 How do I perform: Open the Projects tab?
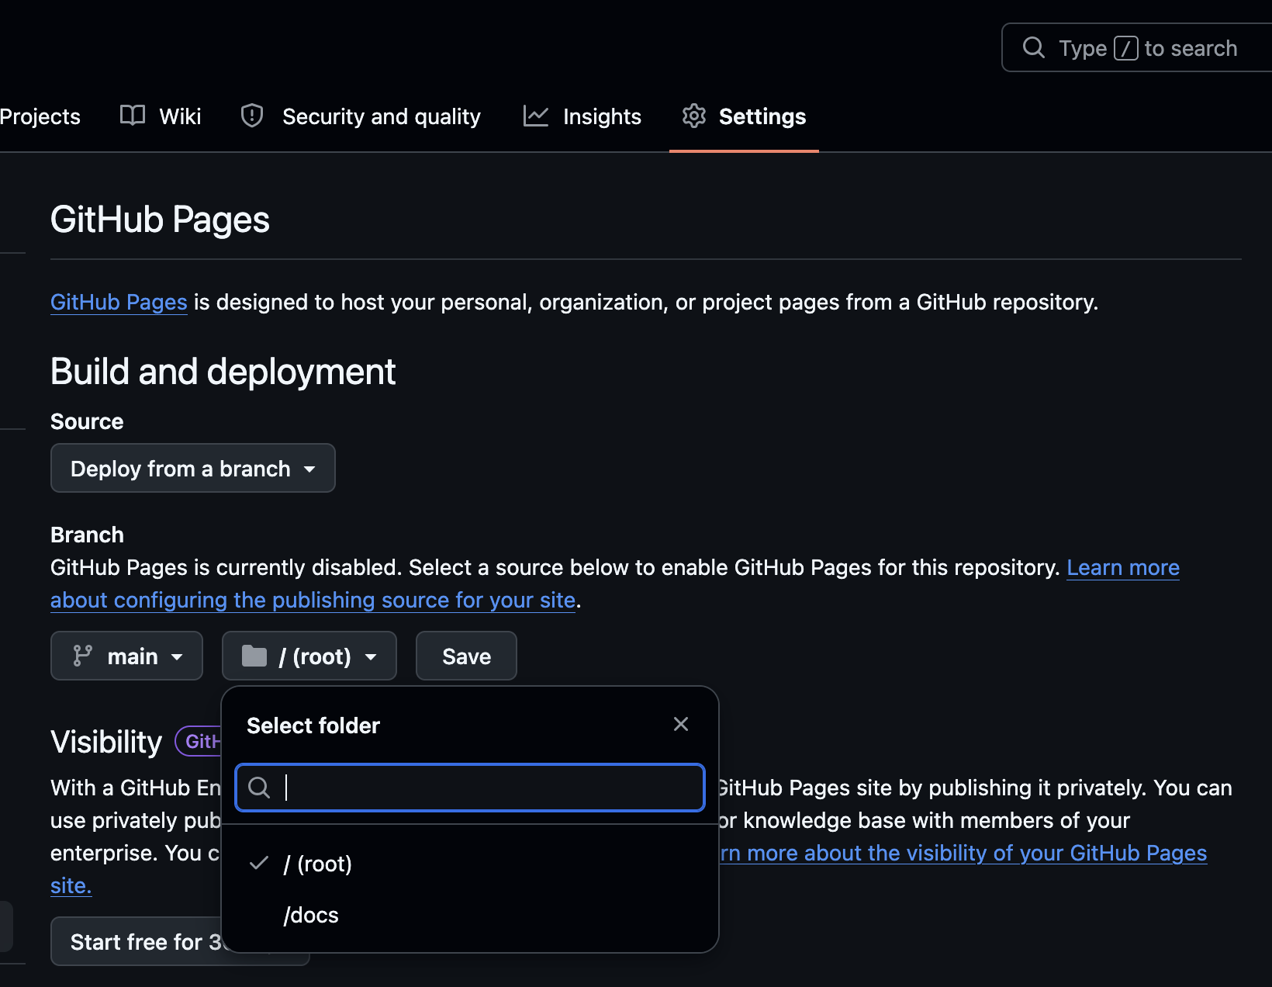tap(40, 116)
